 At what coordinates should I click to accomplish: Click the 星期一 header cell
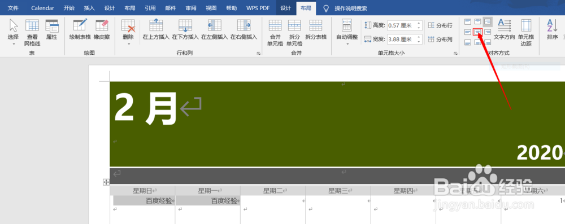[x=208, y=191]
